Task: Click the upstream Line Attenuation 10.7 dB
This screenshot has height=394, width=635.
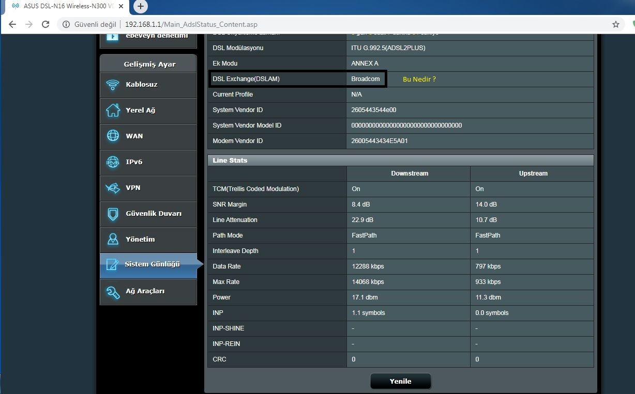Action: [486, 220]
